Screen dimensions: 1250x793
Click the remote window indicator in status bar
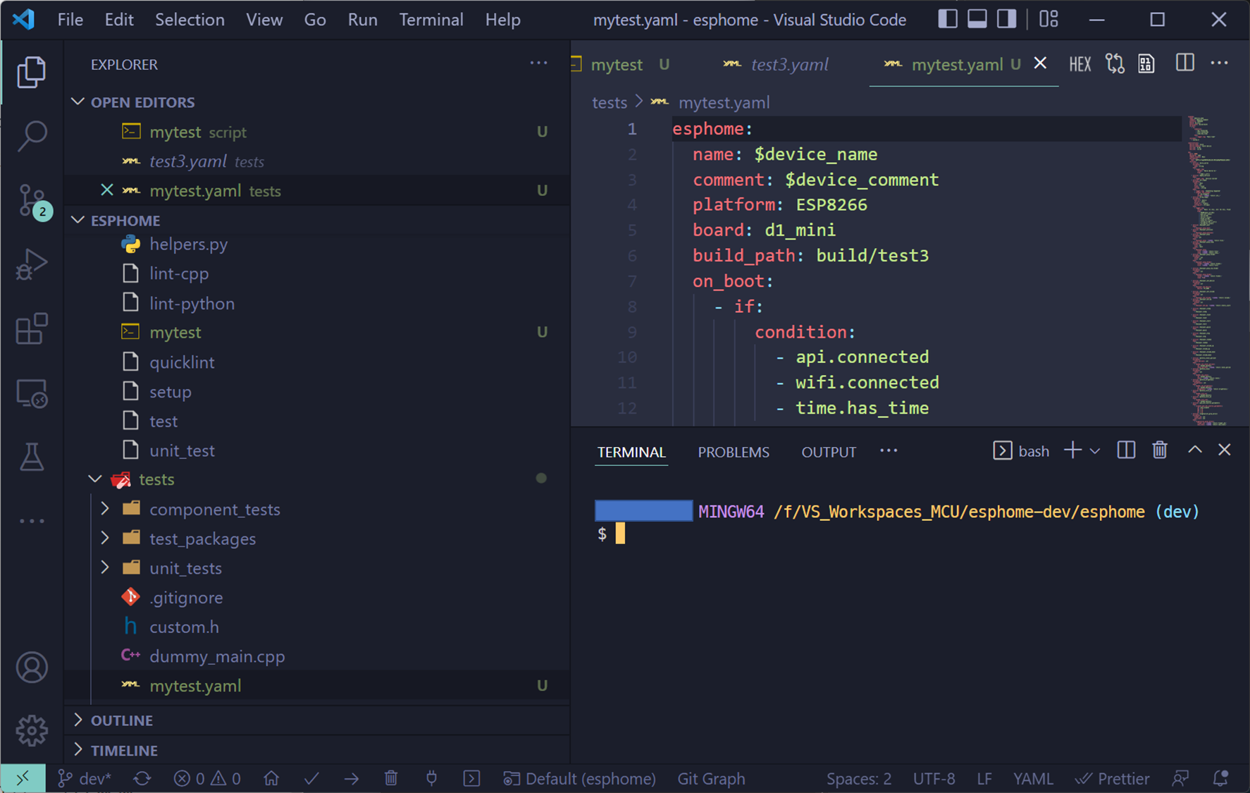pyautogui.click(x=23, y=778)
